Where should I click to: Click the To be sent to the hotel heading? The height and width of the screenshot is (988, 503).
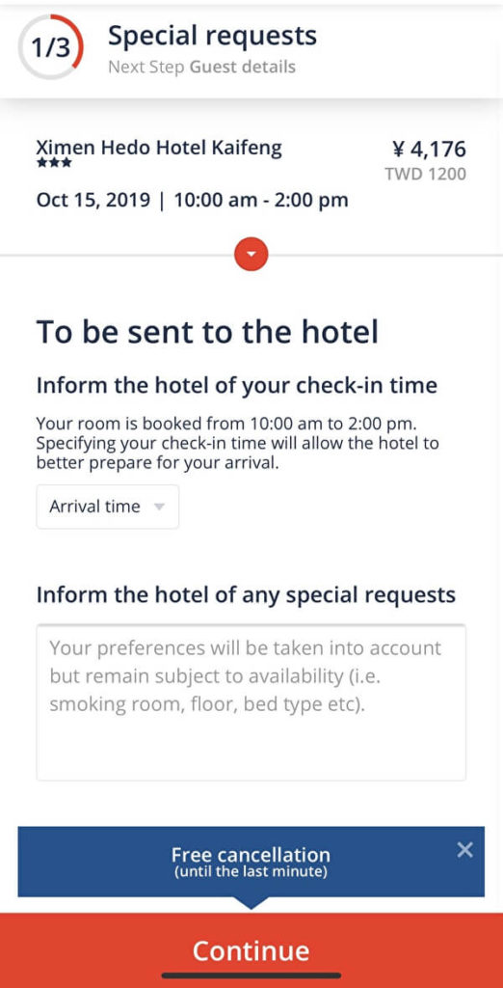coord(208,332)
